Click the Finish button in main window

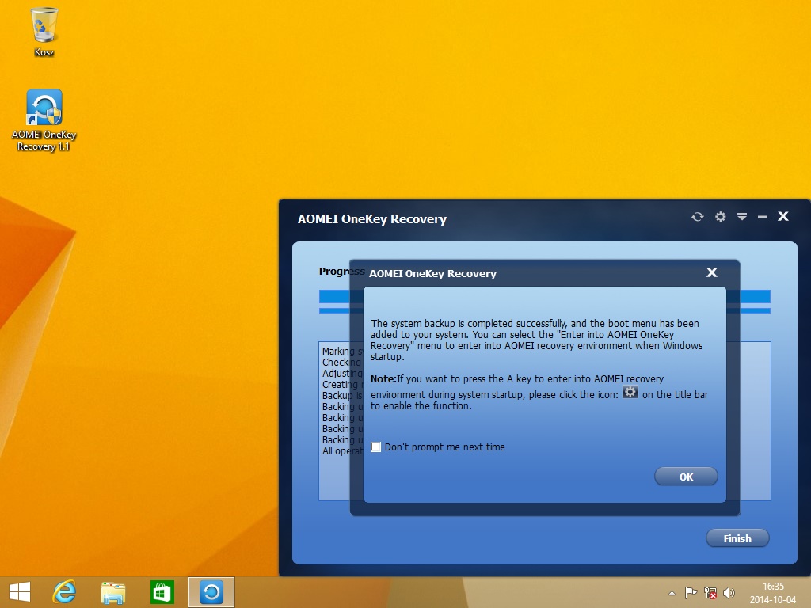[x=737, y=538]
